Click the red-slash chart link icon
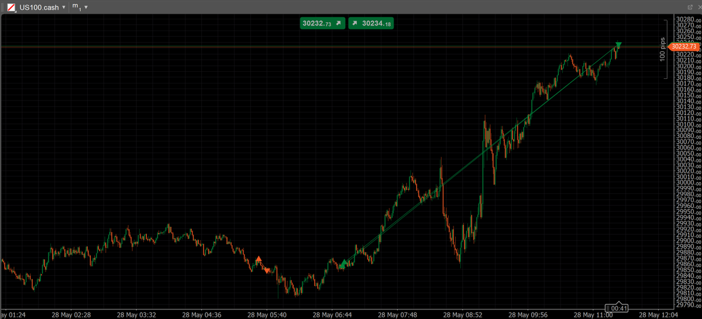This screenshot has width=702, height=319. click(x=11, y=8)
